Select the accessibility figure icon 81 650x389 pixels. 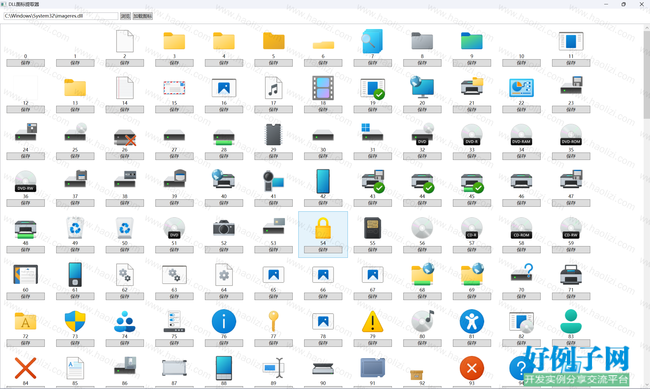(472, 321)
